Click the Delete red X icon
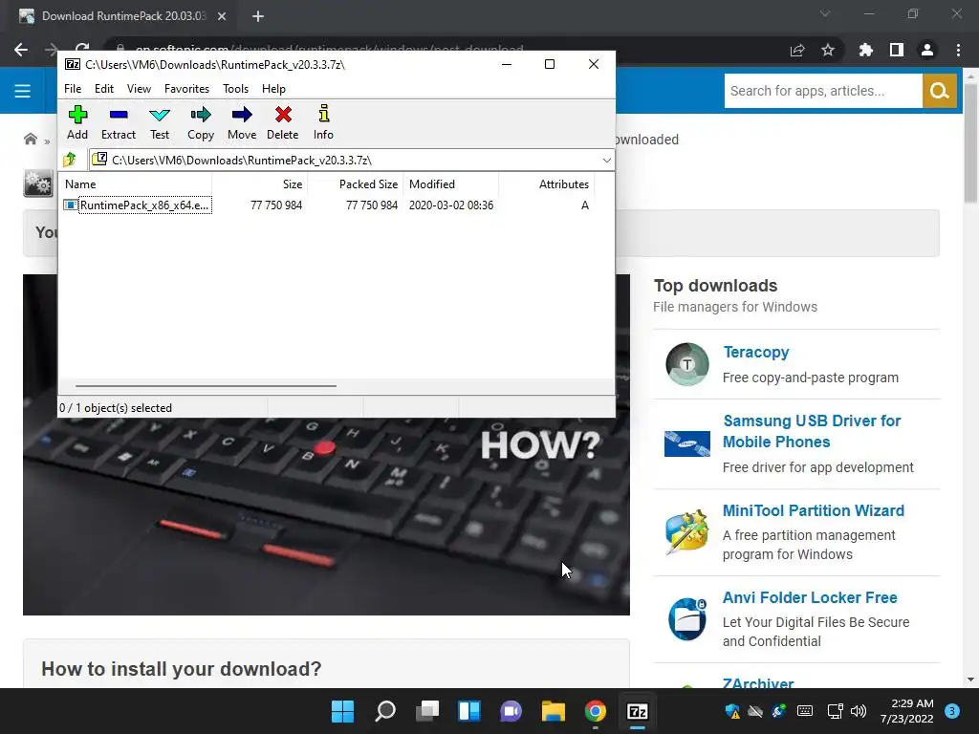 pos(283,115)
